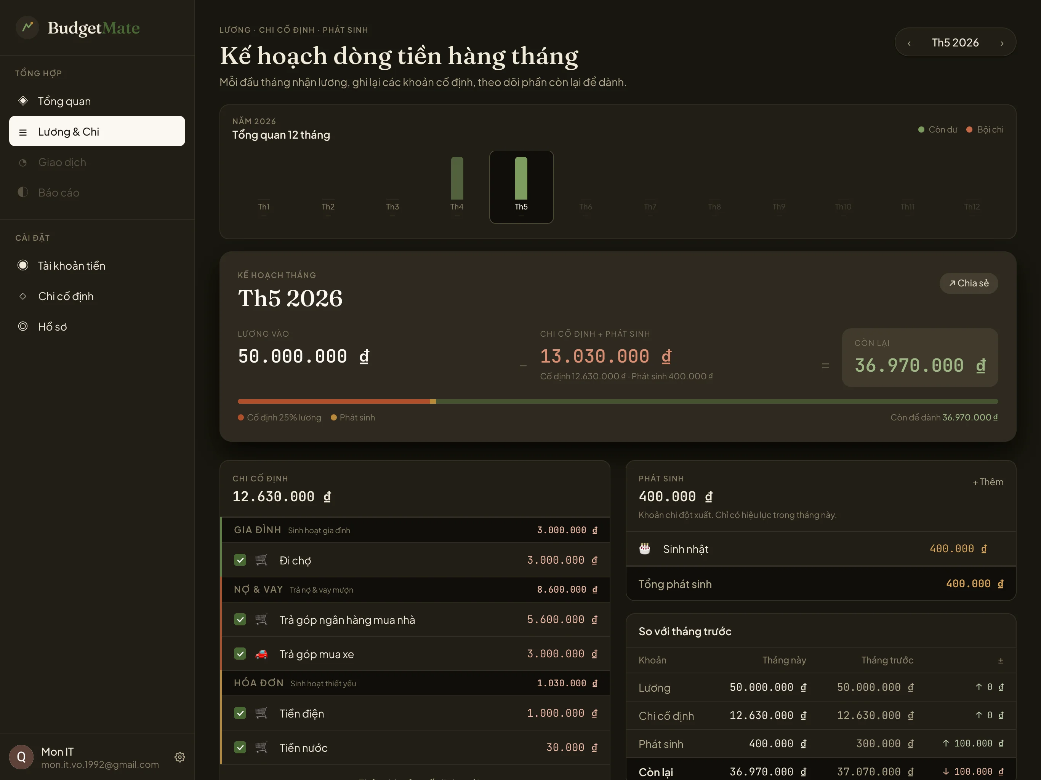Click the Q user avatar

[x=21, y=757]
